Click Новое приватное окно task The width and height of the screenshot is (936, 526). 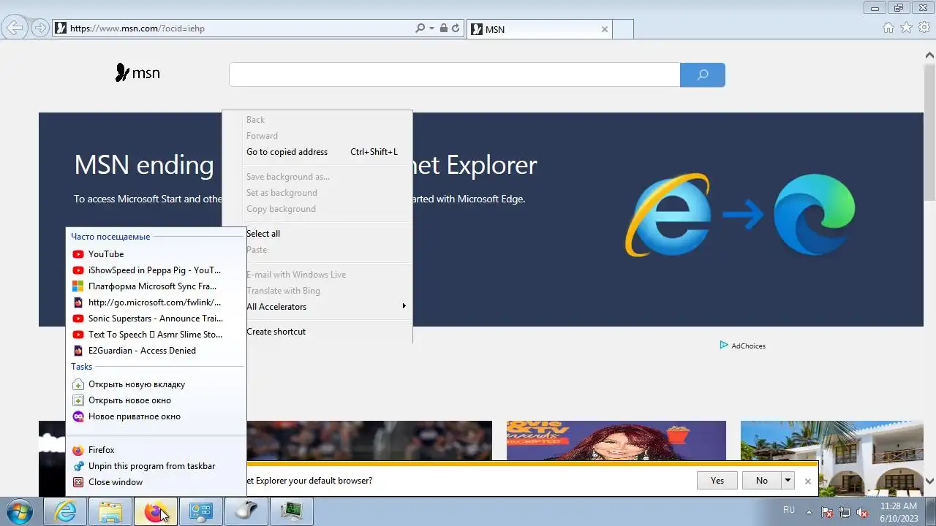156,416
